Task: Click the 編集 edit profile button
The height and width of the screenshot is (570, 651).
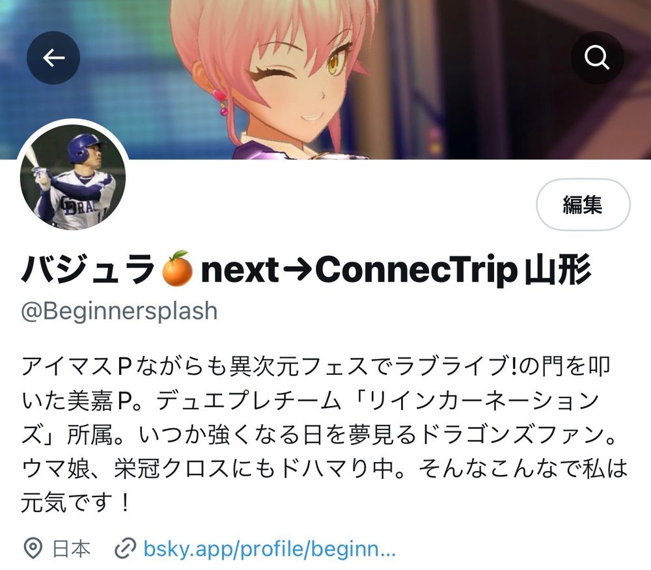Action: 583,204
